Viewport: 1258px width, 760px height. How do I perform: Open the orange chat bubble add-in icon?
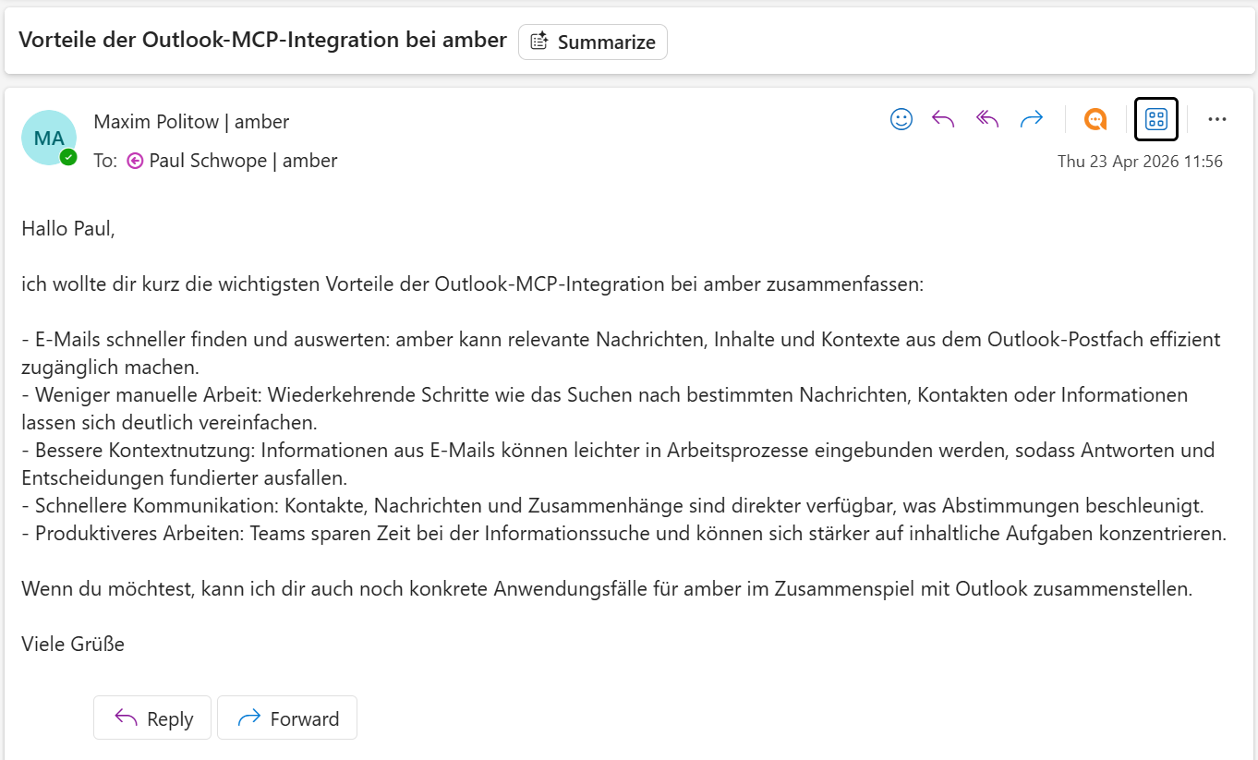(x=1095, y=119)
